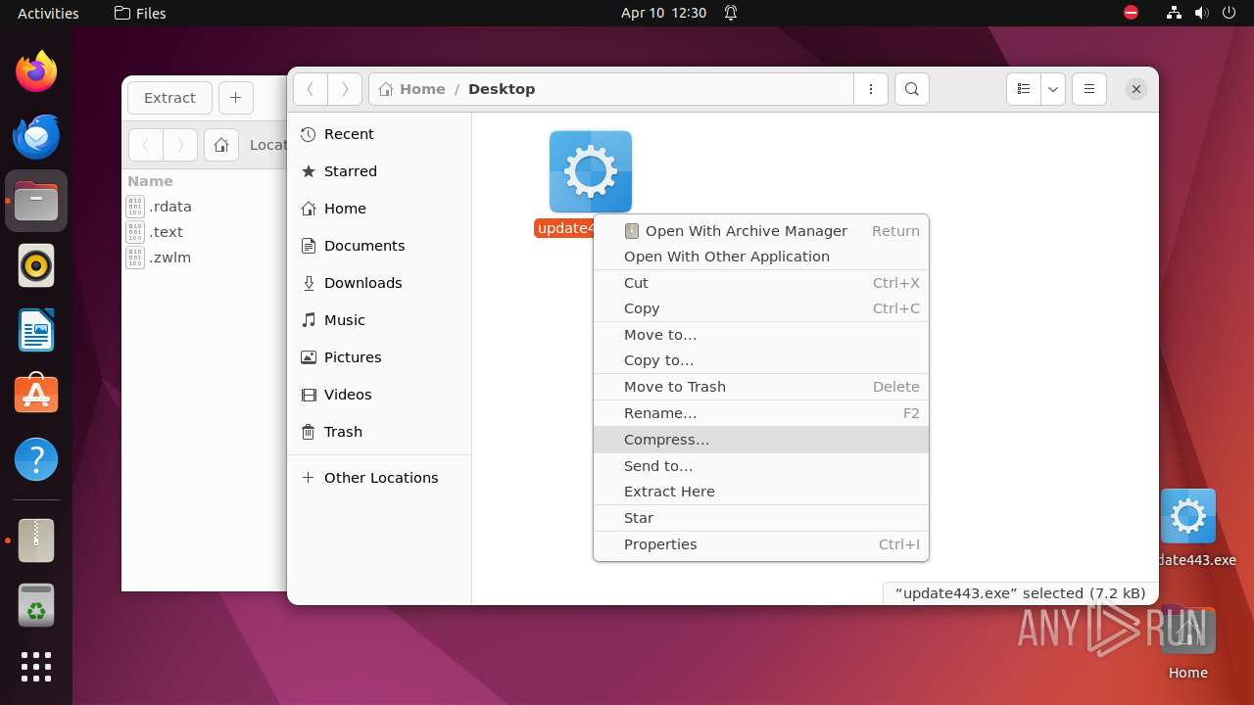Star the file via context menu
Screen dimensions: 1254x705
click(x=761, y=518)
